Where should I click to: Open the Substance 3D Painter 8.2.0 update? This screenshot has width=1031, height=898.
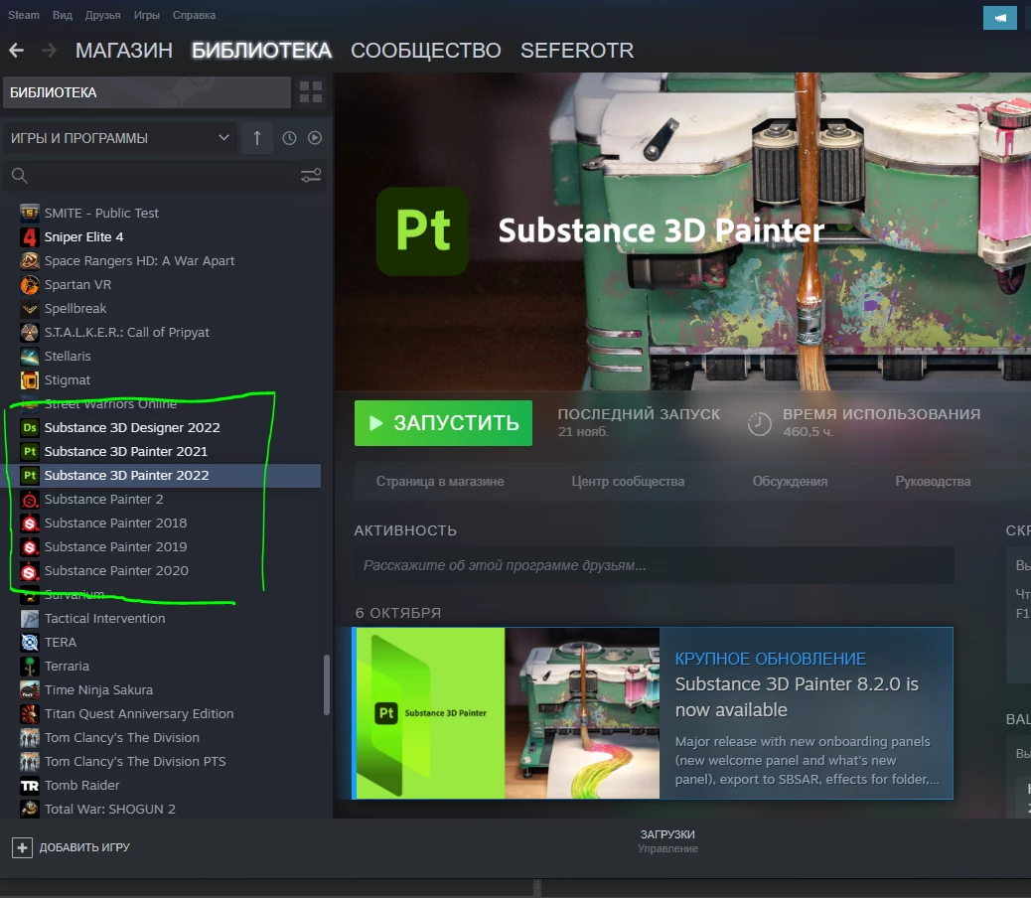[x=653, y=713]
